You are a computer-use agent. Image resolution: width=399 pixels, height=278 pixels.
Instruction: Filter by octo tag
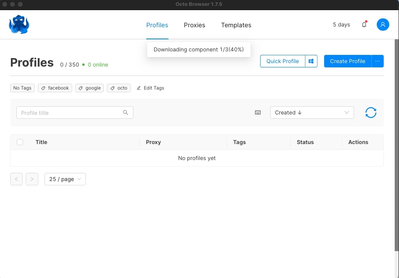pyautogui.click(x=119, y=88)
